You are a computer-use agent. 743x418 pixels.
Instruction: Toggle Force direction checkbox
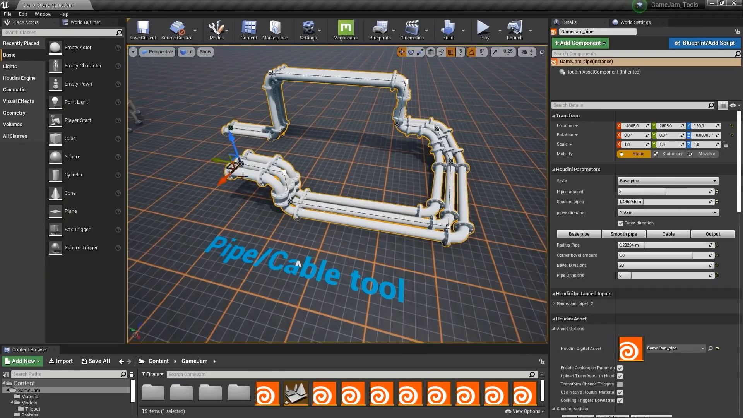click(x=621, y=223)
